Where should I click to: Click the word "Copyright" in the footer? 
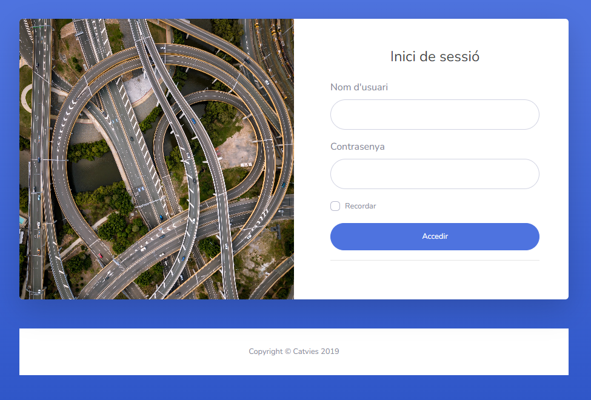tap(265, 352)
